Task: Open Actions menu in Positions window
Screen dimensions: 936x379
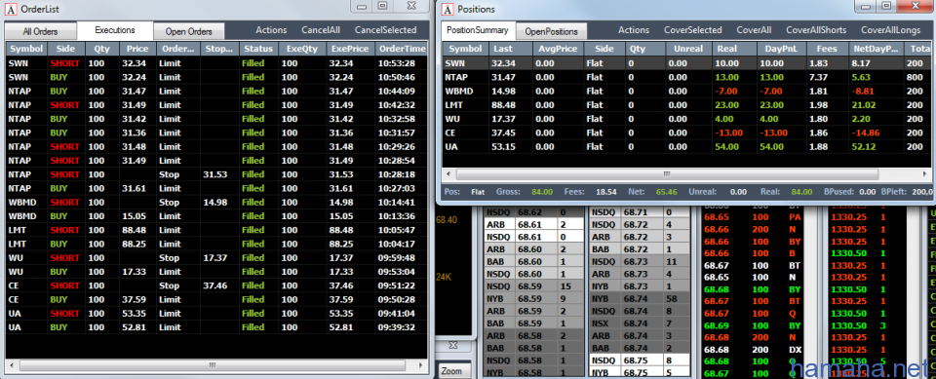Action: (634, 30)
